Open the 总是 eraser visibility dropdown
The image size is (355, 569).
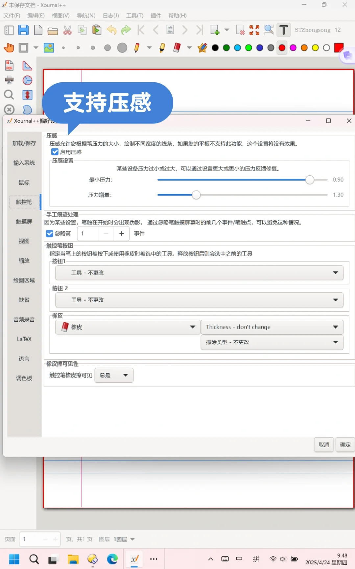pos(114,375)
